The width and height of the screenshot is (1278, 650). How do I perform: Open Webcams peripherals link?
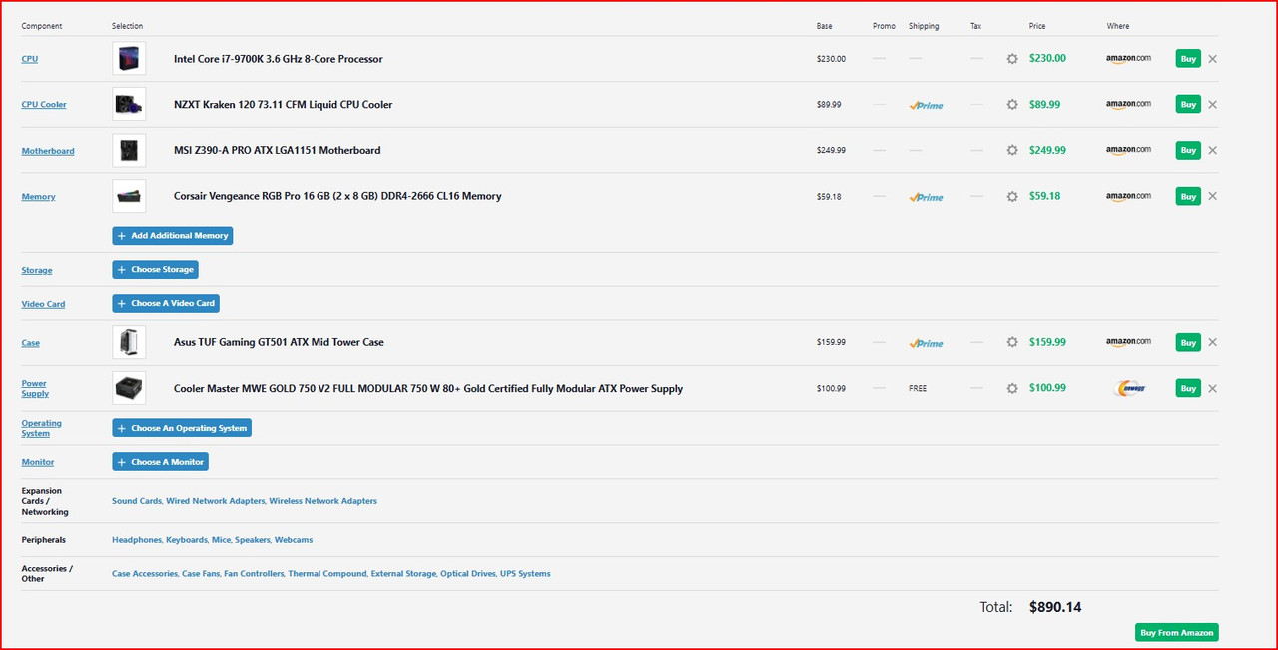pos(294,540)
